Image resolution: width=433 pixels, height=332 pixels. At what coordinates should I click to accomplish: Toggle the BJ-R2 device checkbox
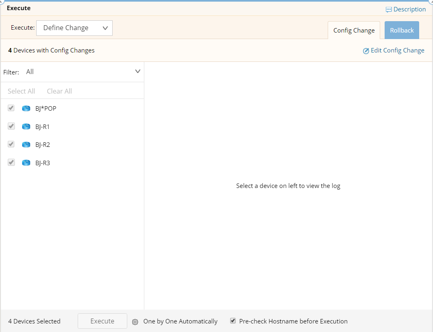coord(11,144)
